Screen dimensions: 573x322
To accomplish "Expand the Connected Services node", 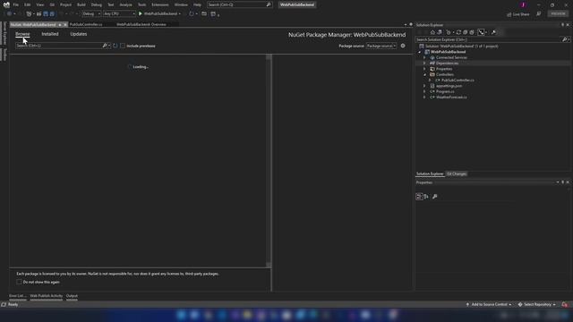I will tap(424, 57).
